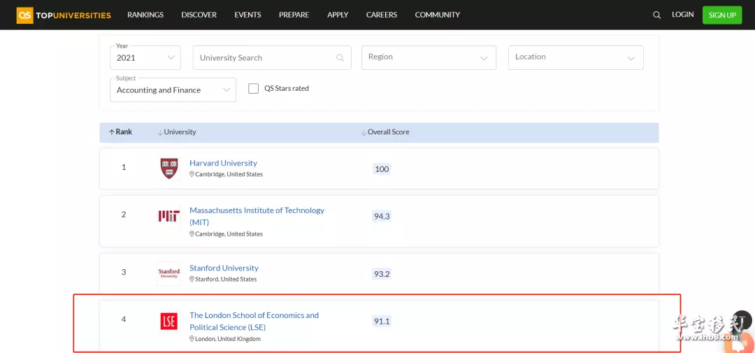Click London, United Kingdom location text

225,339
